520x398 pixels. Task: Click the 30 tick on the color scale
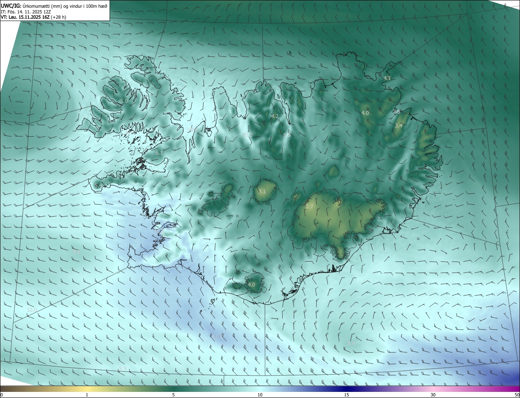coord(433,395)
